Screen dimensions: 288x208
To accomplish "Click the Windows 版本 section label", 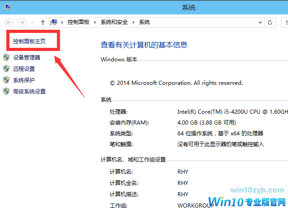I will point(119,60).
